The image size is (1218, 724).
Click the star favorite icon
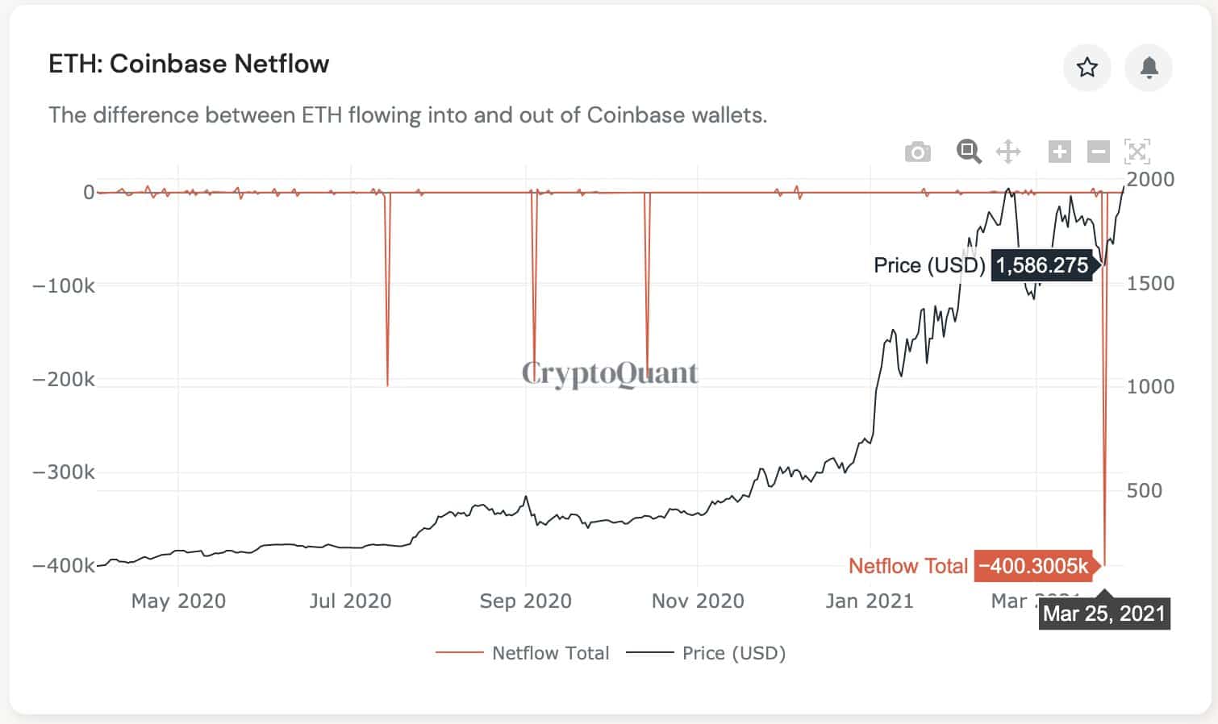[x=1087, y=67]
